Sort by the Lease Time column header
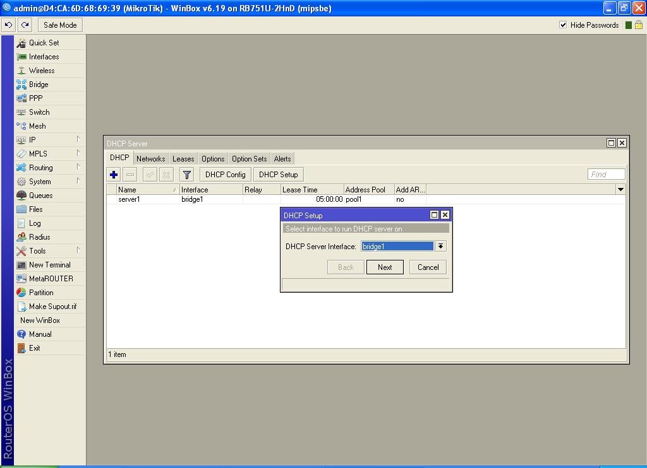The width and height of the screenshot is (647, 468). [312, 189]
